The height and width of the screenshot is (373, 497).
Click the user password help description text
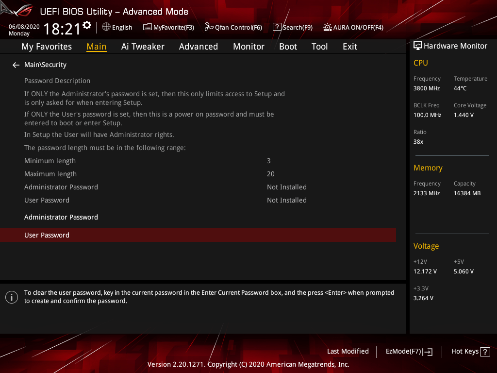tap(209, 297)
